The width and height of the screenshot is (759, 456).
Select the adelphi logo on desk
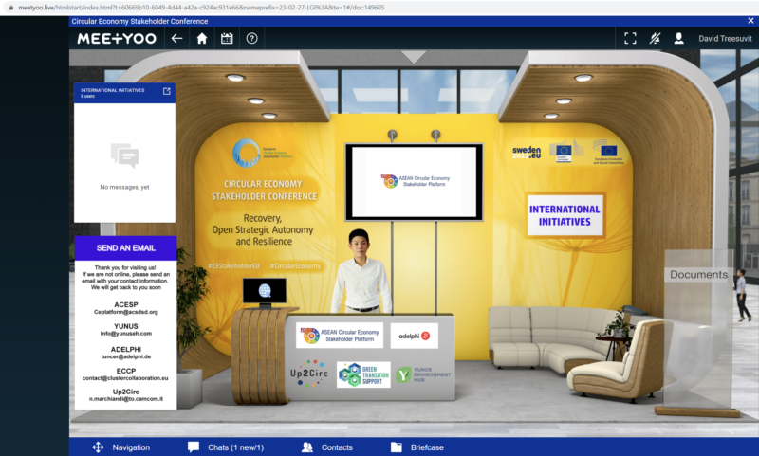(414, 336)
